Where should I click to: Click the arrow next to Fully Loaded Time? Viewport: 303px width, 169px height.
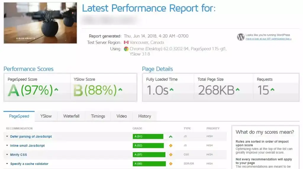(171, 90)
